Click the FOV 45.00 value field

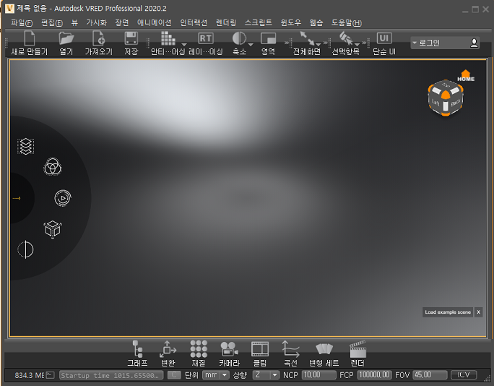pos(430,375)
